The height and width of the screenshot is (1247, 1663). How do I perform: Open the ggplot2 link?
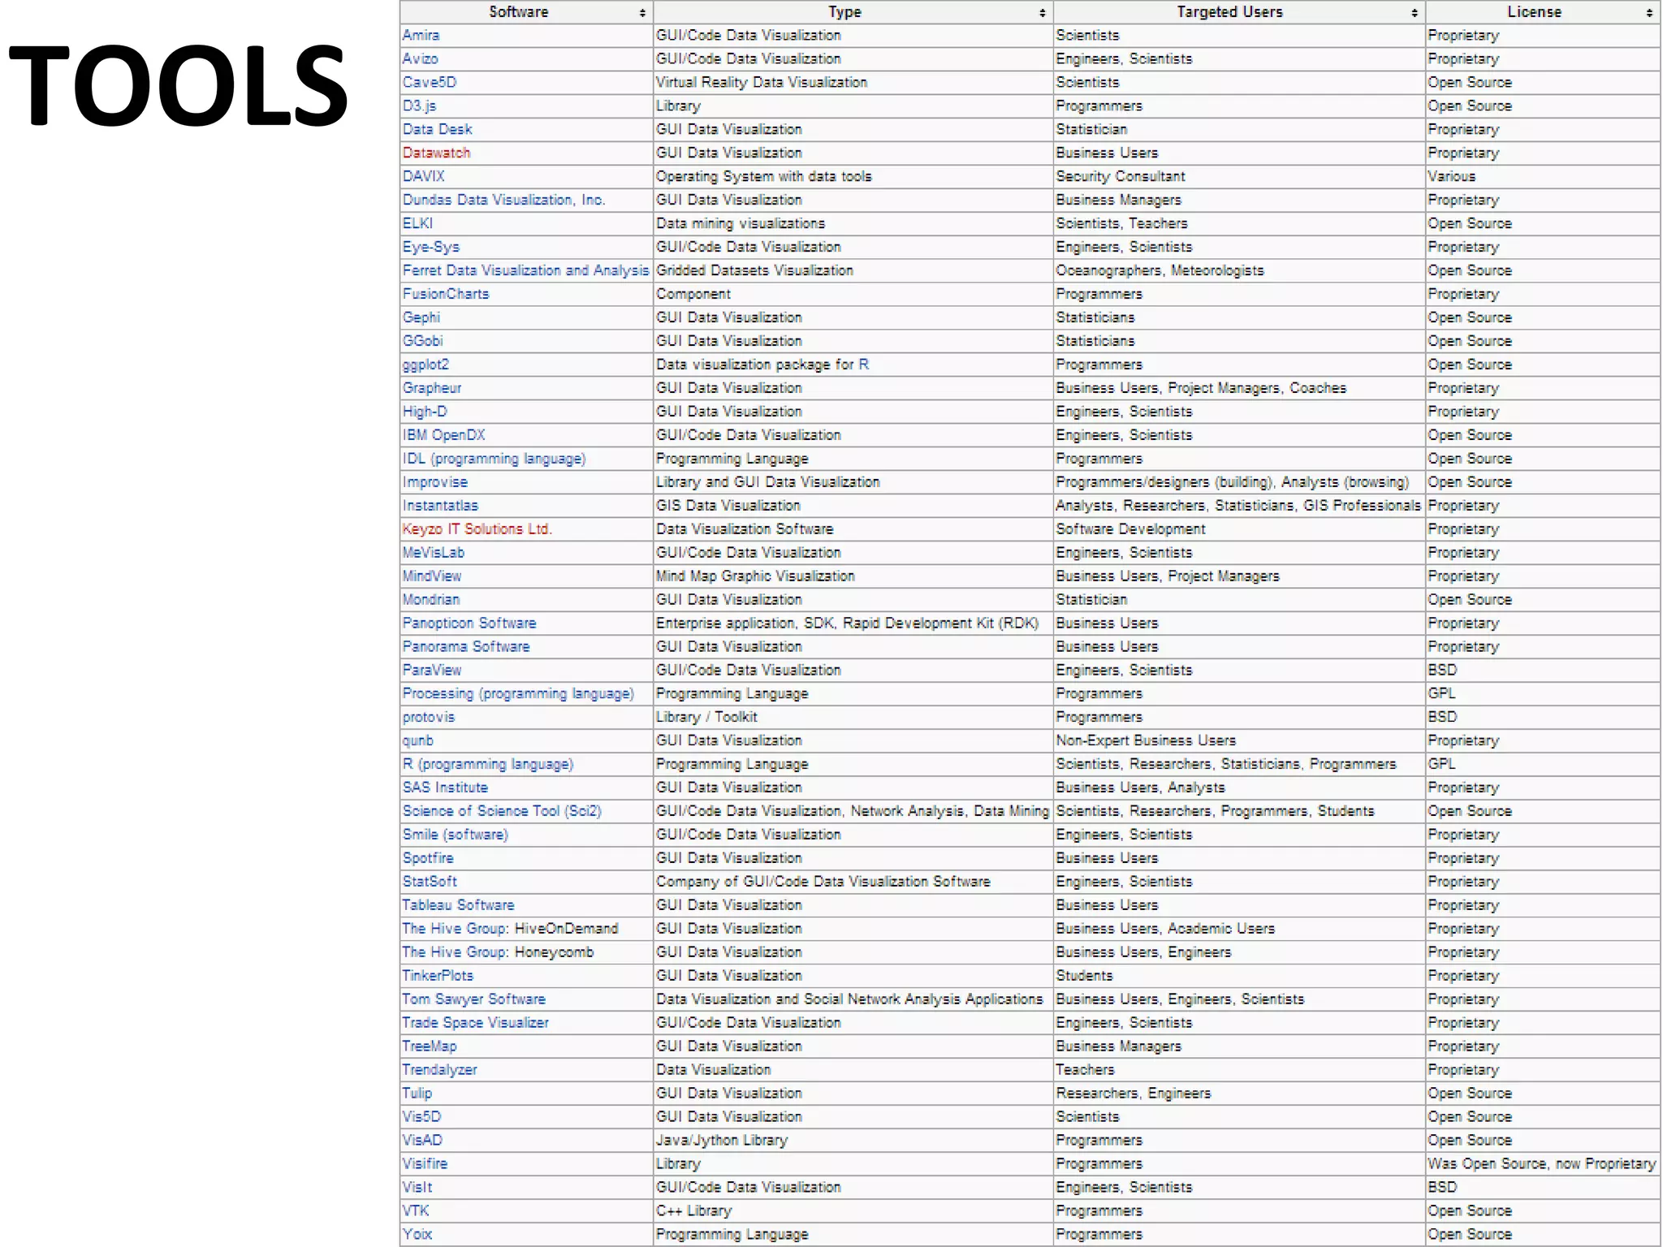coord(425,365)
